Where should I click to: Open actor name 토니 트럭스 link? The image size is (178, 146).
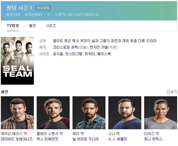pos(153,139)
